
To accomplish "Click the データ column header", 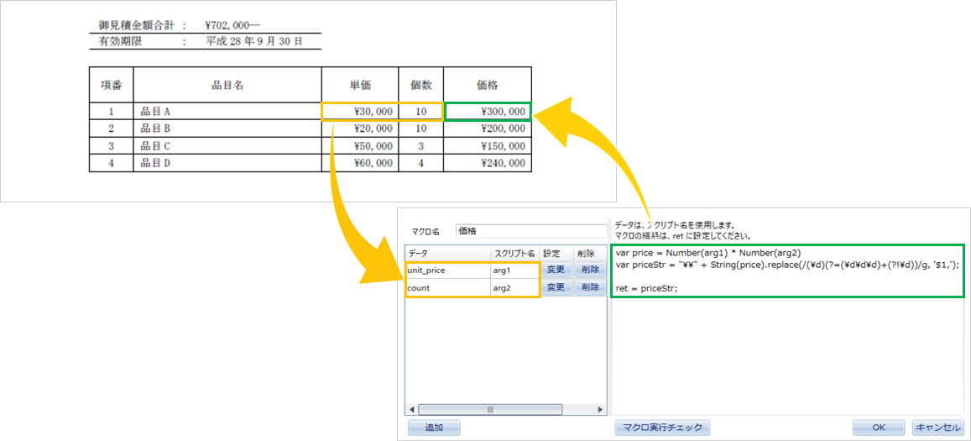I will click(x=447, y=254).
